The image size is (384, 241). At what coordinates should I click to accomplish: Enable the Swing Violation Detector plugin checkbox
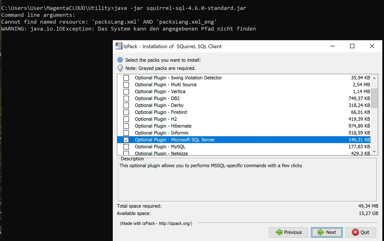tap(126, 78)
